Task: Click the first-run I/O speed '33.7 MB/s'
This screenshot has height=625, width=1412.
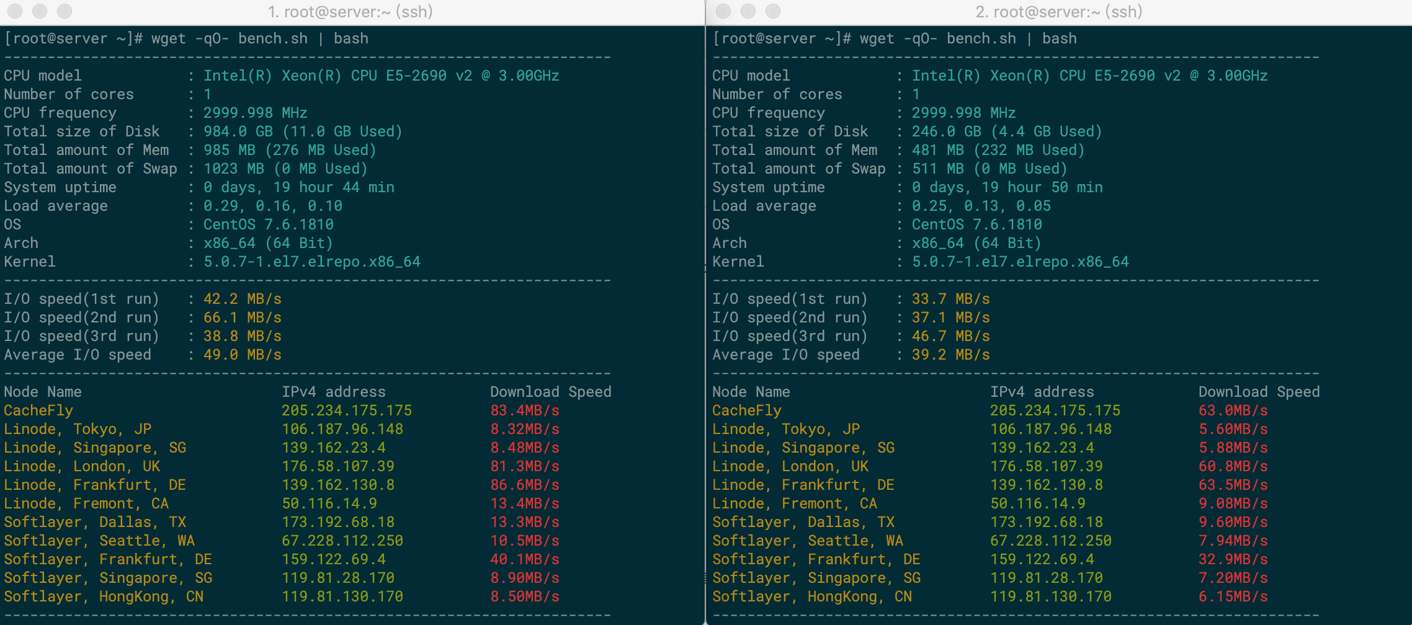Action: click(951, 299)
